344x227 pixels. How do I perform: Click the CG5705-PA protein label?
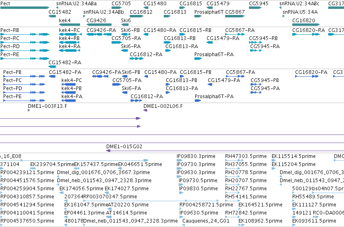coord(127,80)
